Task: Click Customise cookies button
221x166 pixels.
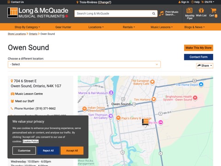Action: click(24, 150)
